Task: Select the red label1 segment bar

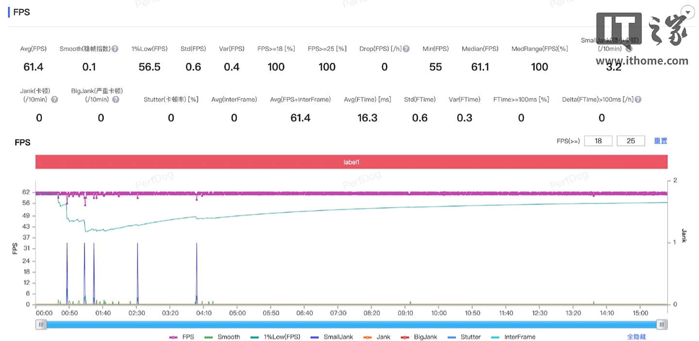Action: point(351,162)
